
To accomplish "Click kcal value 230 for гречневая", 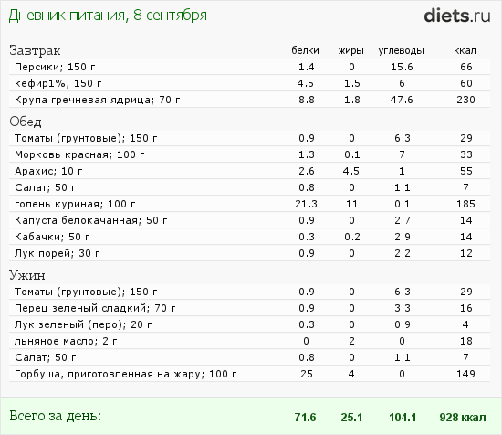I will point(465,100).
